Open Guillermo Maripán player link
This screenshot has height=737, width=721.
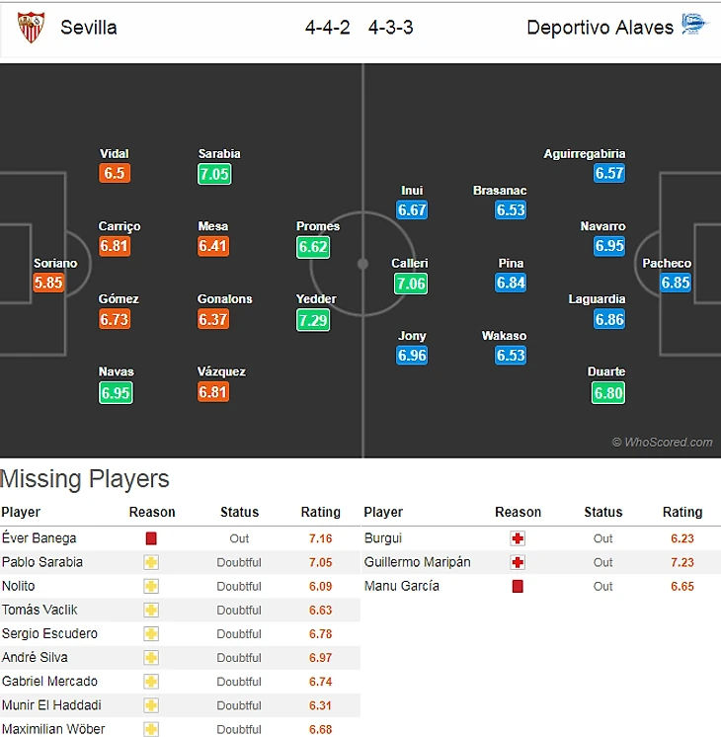point(417,562)
